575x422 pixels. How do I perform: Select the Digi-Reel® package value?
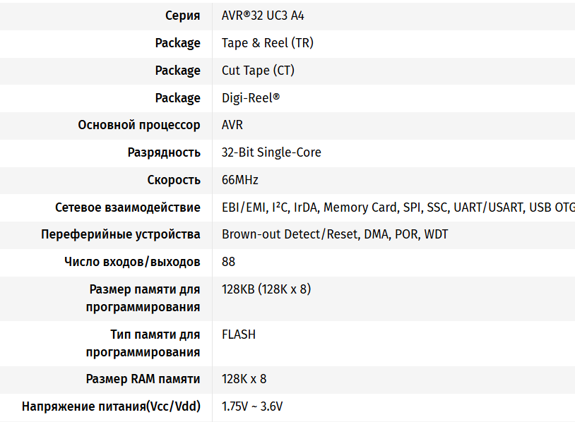pyautogui.click(x=251, y=98)
